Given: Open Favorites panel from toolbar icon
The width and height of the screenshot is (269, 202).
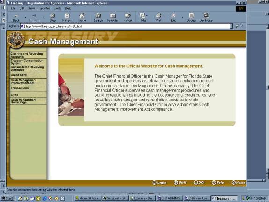Looking at the screenshot, I should point(113,16).
